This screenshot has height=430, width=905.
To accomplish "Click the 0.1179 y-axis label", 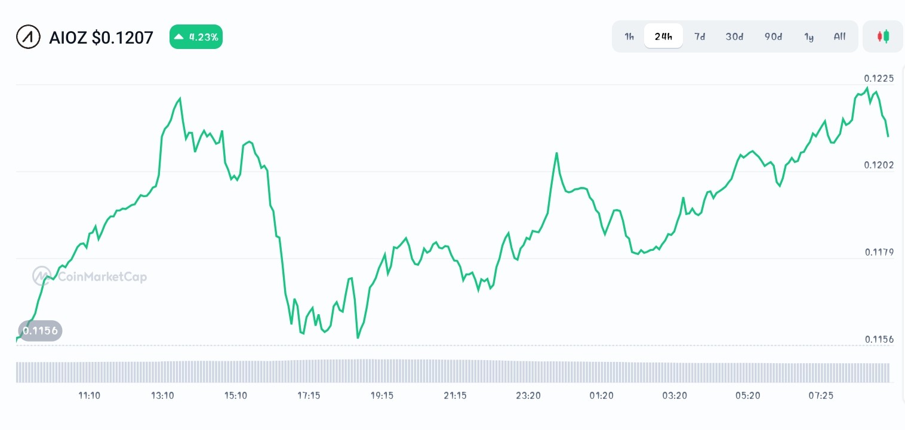I will (879, 252).
